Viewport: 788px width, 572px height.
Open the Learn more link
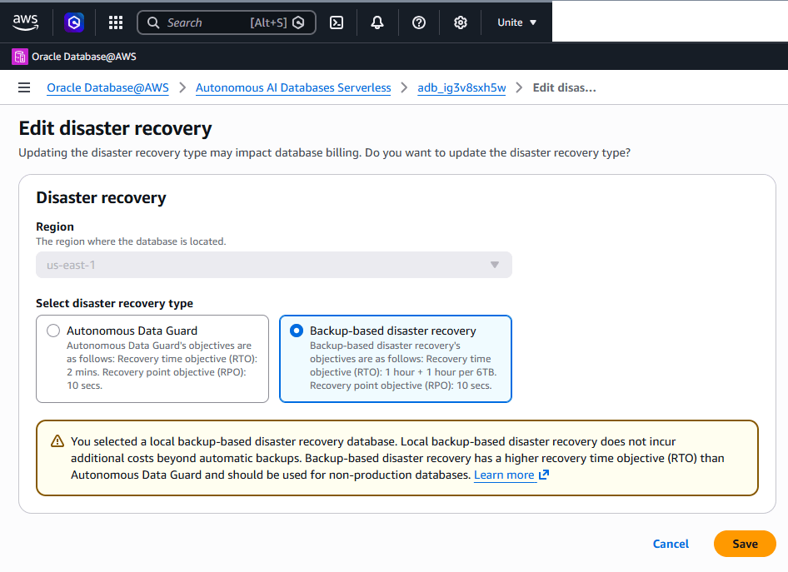pyautogui.click(x=504, y=475)
